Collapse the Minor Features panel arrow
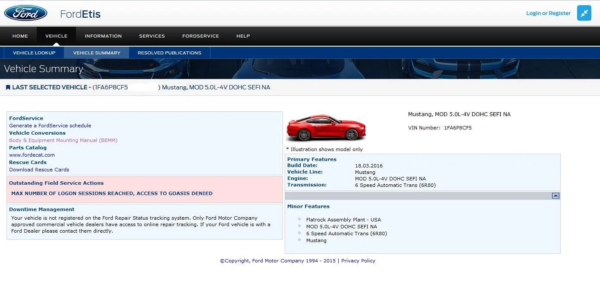 [556, 196]
